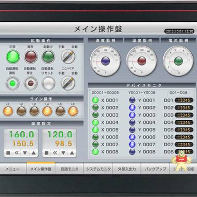Click the X 0001 green lamp
The width and height of the screenshot is (197, 197).
tap(95, 100)
